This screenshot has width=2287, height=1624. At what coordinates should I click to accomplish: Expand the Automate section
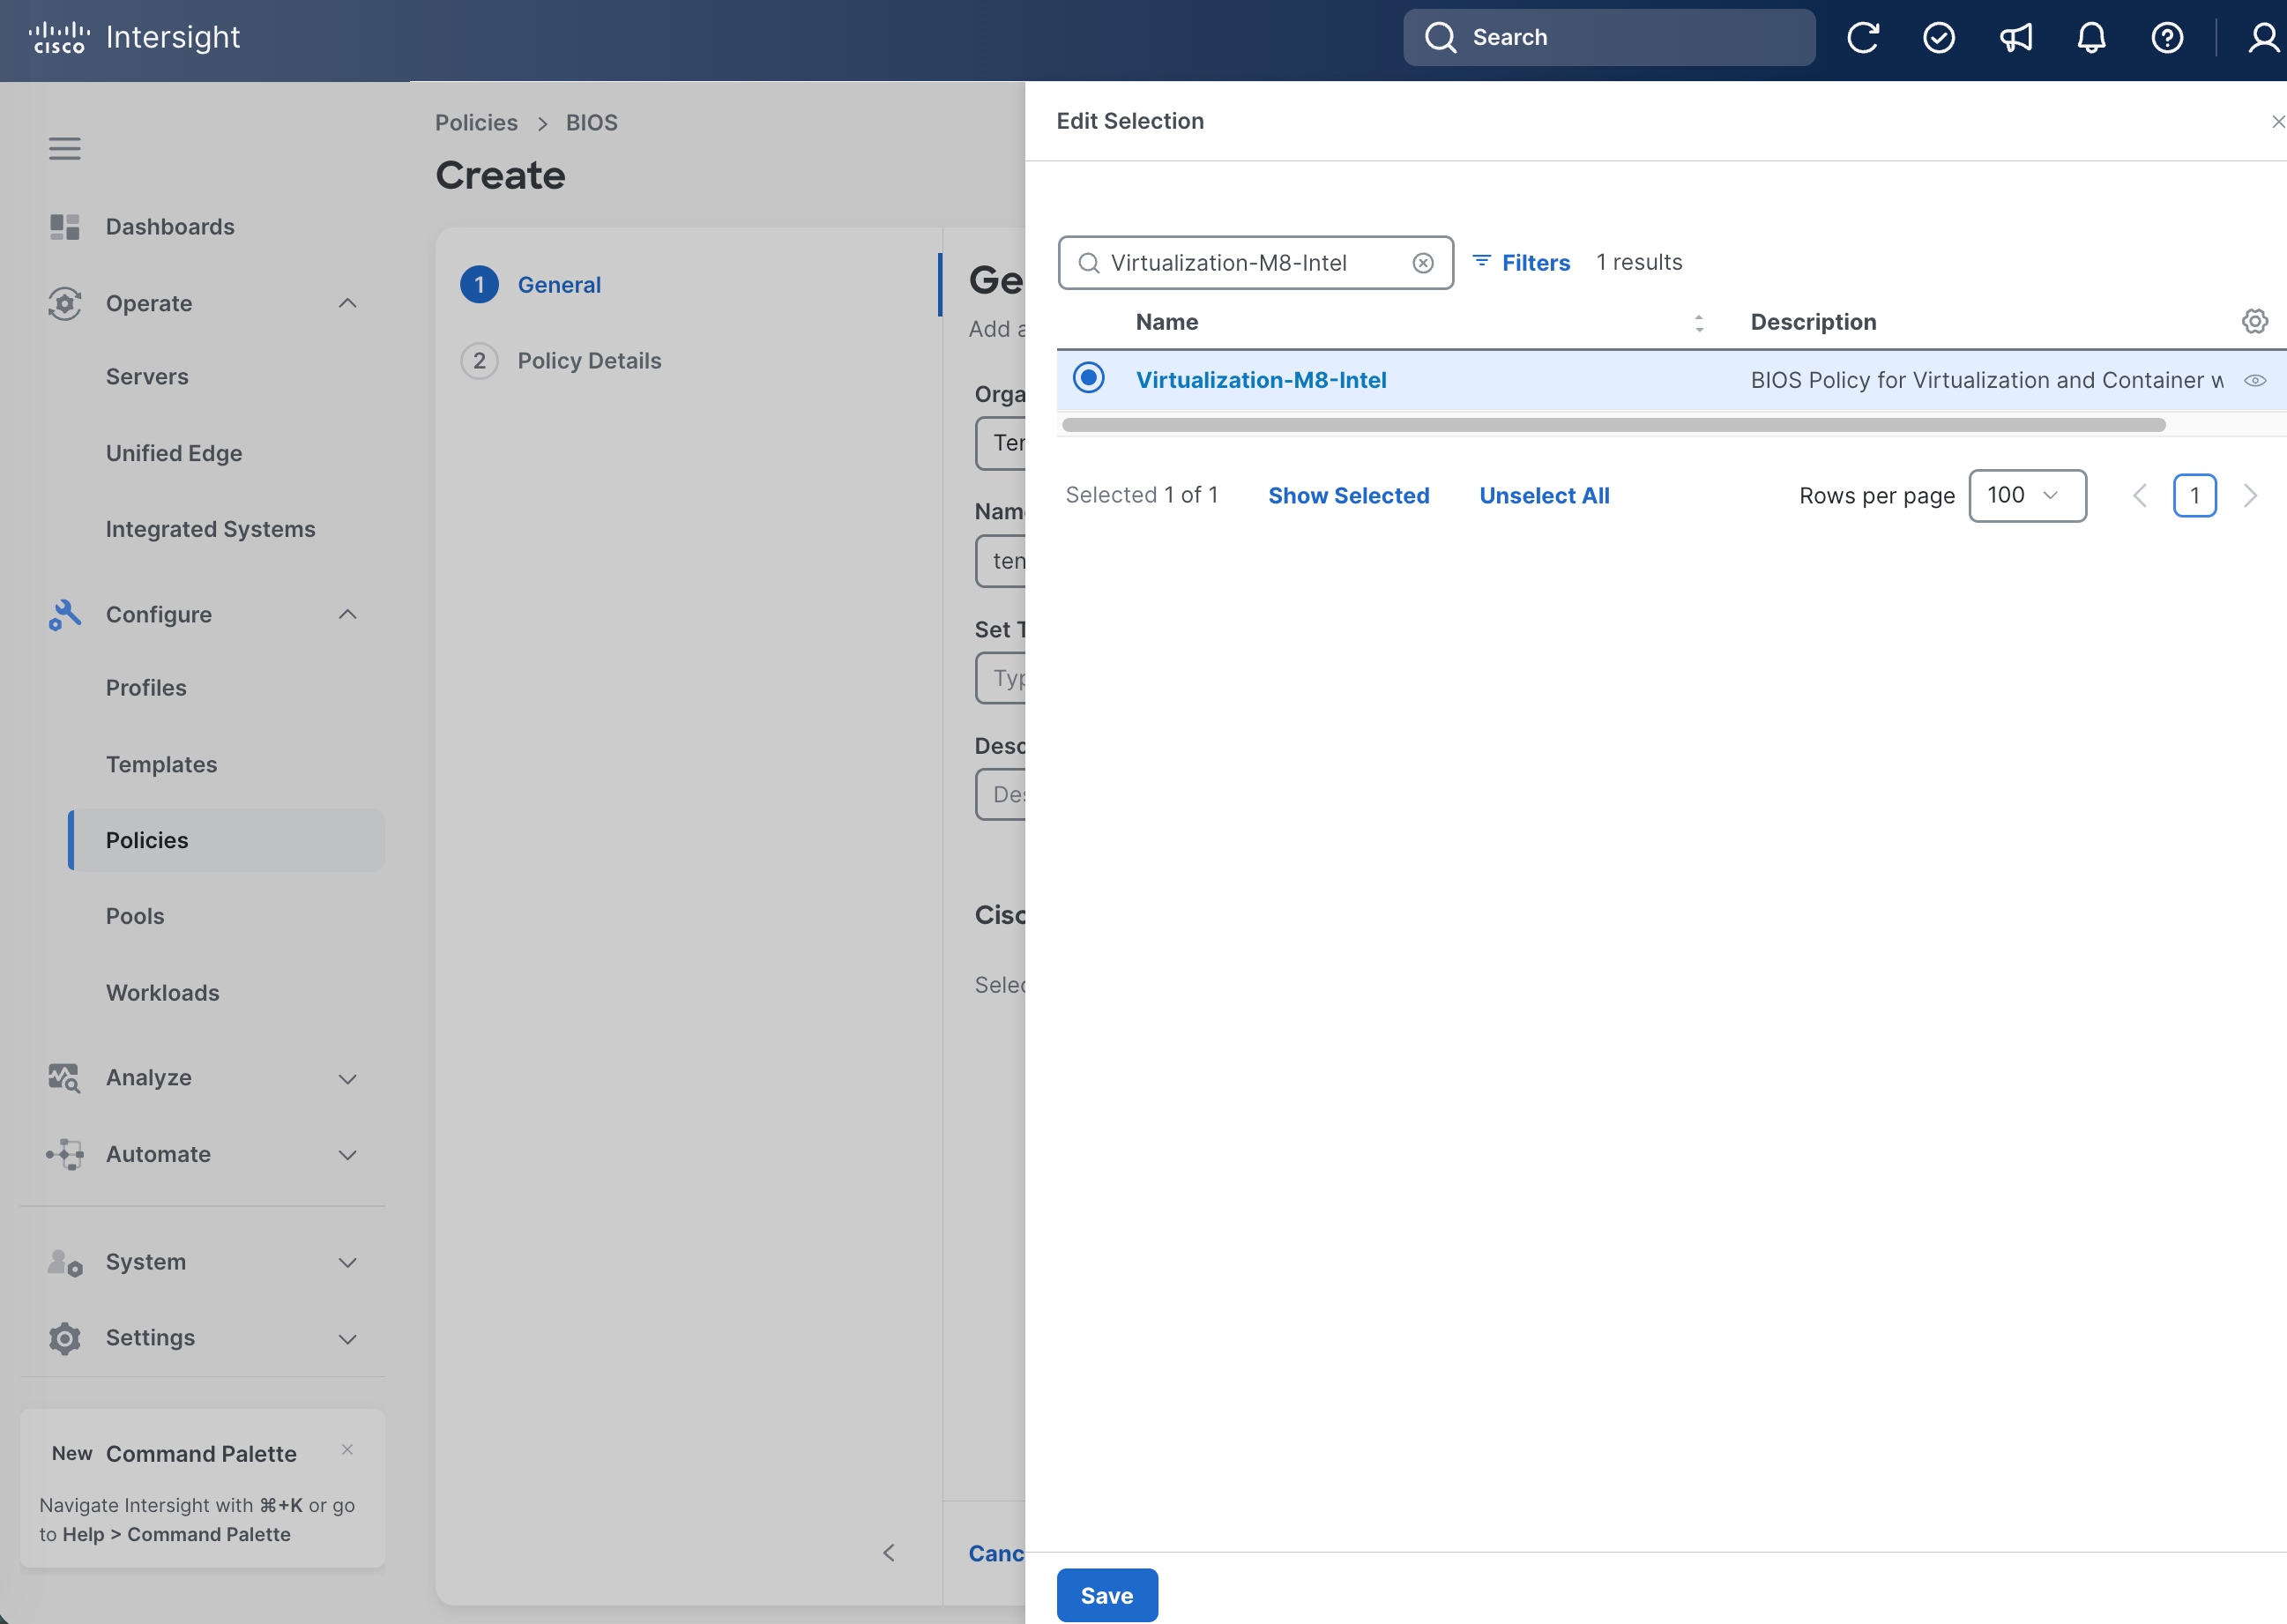click(347, 1155)
